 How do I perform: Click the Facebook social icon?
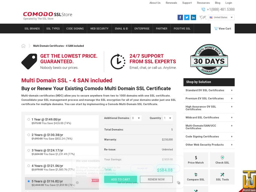pos(180,17)
